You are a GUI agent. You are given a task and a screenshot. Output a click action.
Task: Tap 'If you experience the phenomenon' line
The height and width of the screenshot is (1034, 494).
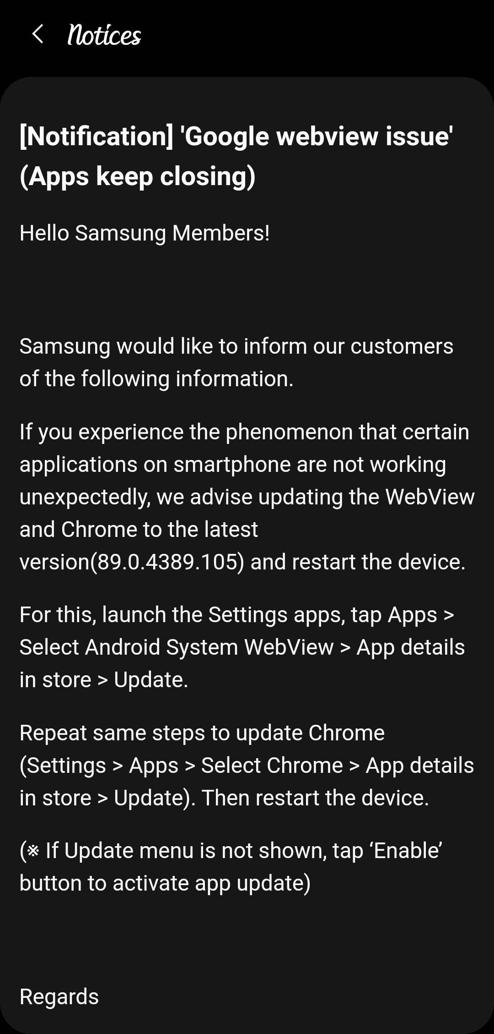click(x=244, y=432)
